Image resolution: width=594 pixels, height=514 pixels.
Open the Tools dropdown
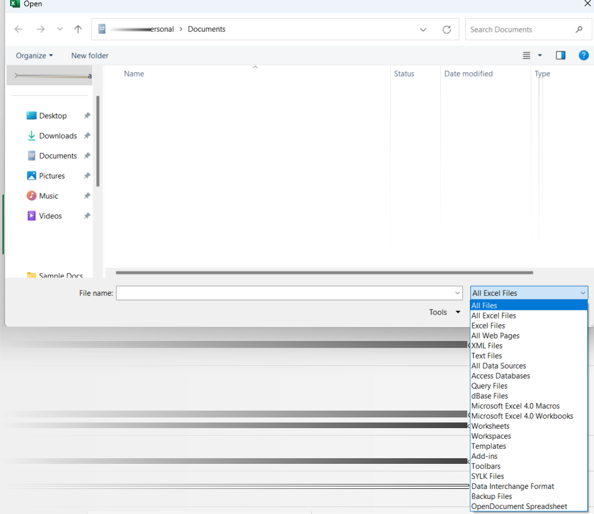(x=444, y=312)
